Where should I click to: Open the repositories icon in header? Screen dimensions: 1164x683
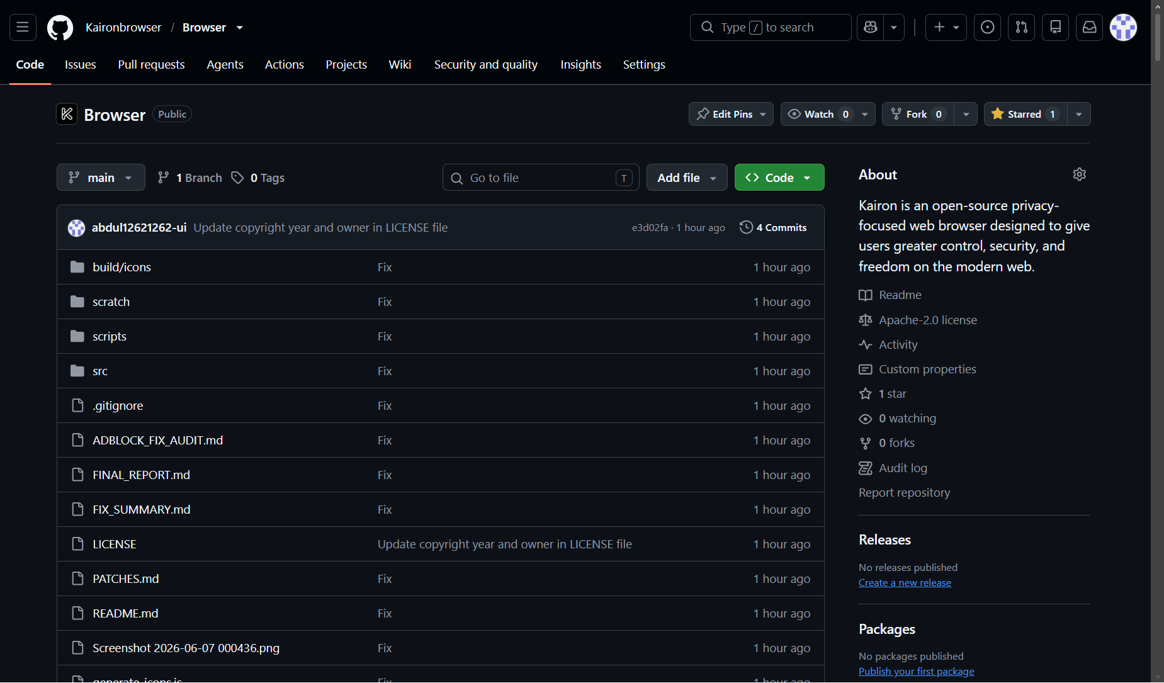[x=1056, y=27]
